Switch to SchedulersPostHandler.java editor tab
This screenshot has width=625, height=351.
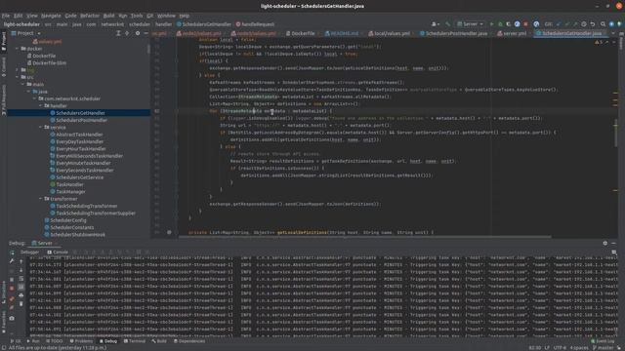click(x=453, y=33)
